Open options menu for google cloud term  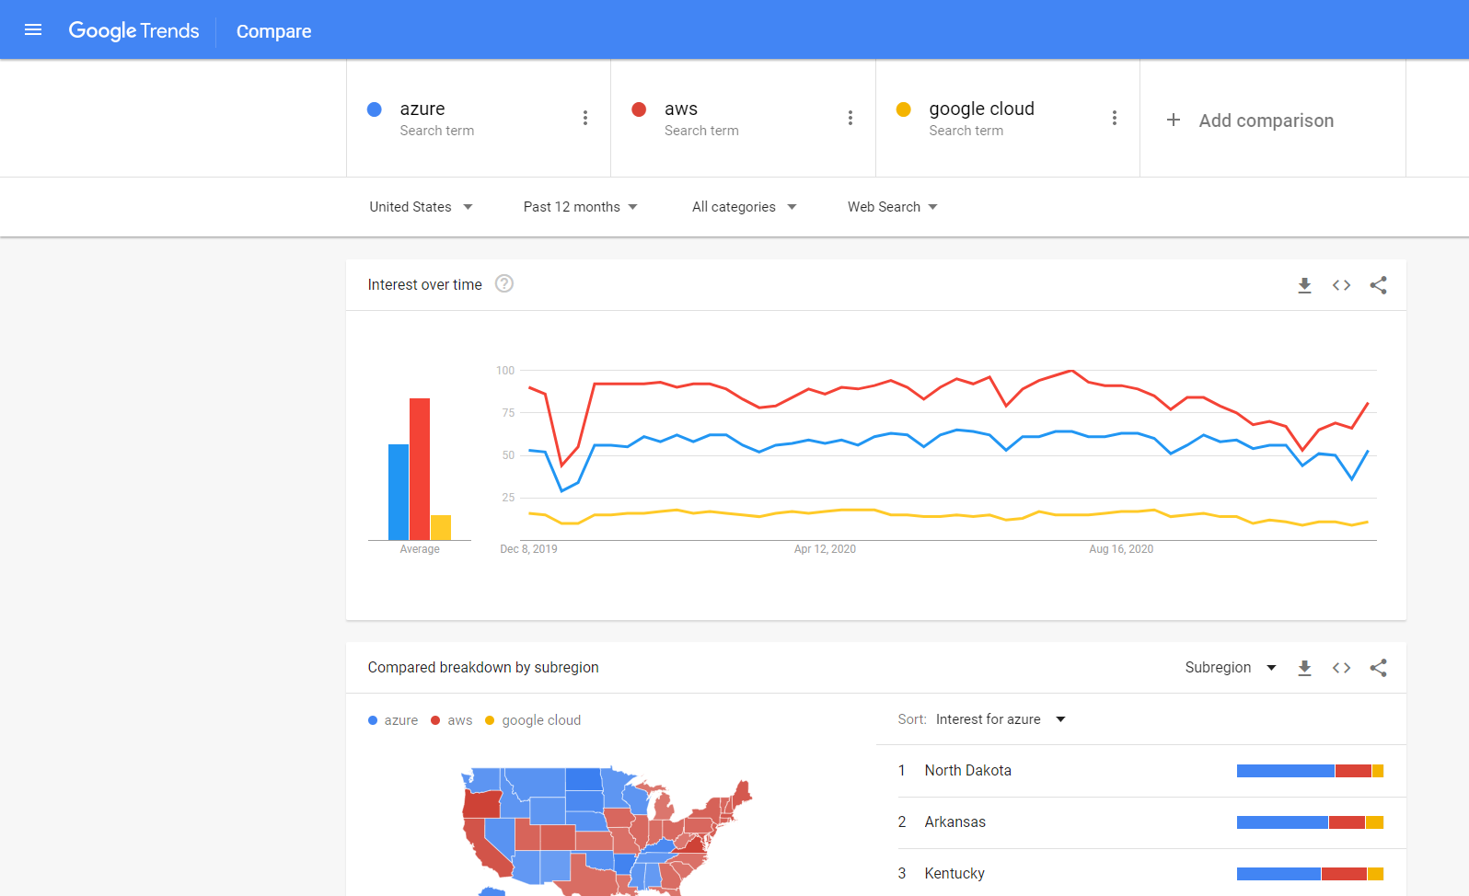(1115, 118)
